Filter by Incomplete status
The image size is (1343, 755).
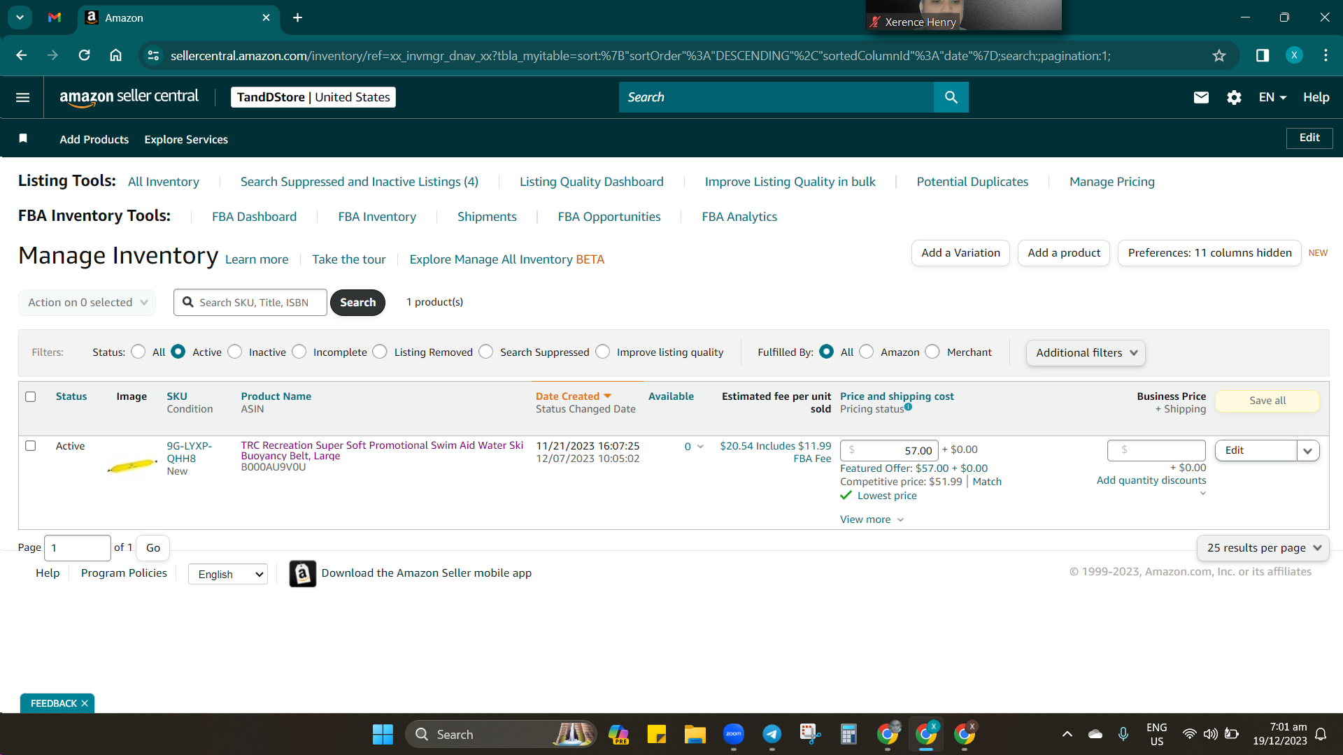[299, 352]
